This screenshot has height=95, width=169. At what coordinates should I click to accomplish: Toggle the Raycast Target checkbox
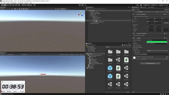(147, 45)
